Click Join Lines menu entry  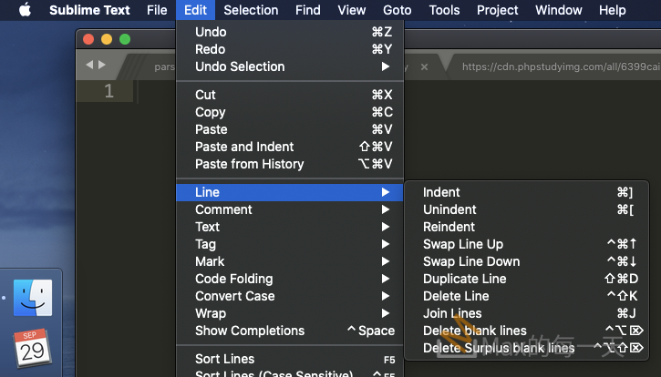tap(452, 313)
